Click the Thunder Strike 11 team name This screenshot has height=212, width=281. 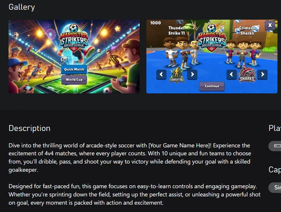pyautogui.click(x=177, y=31)
